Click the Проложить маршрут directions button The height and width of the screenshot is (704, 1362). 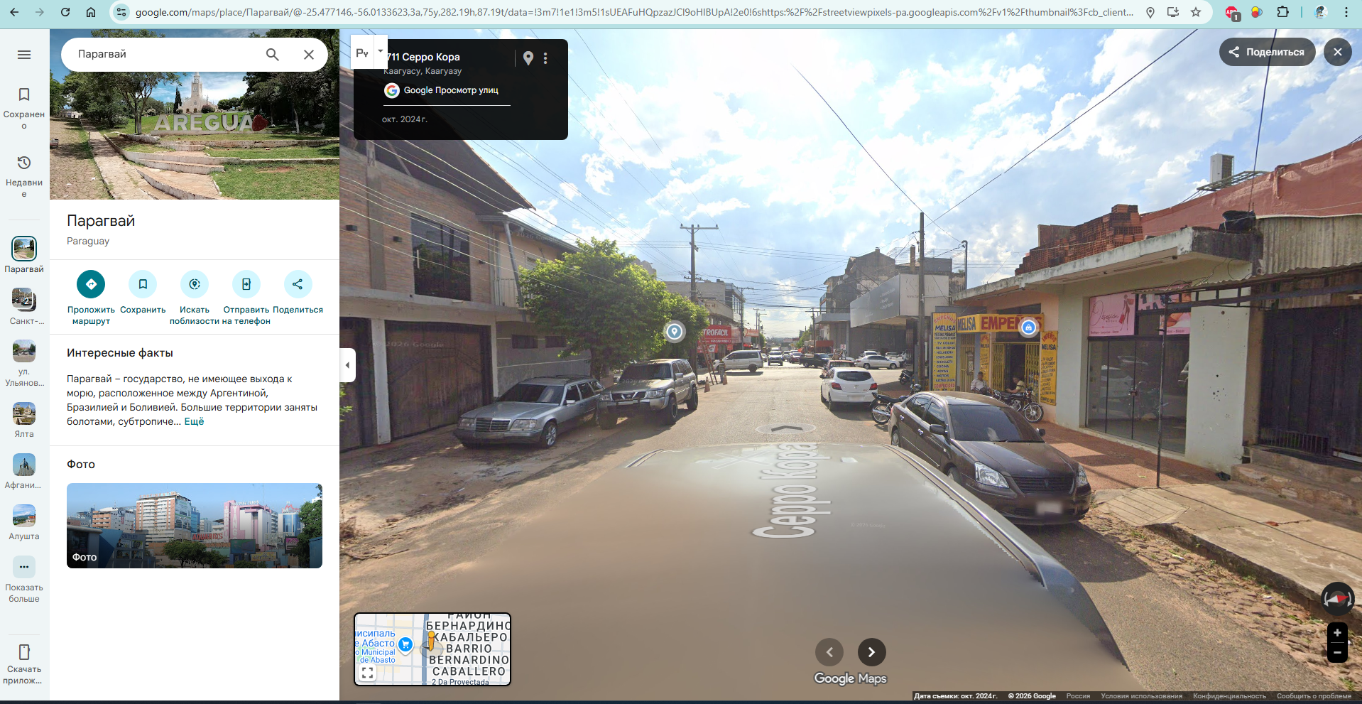coord(91,298)
